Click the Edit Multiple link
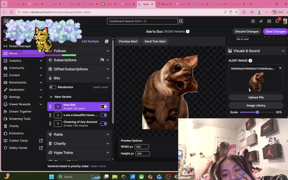The width and height of the screenshot is (288, 180). [x=90, y=41]
